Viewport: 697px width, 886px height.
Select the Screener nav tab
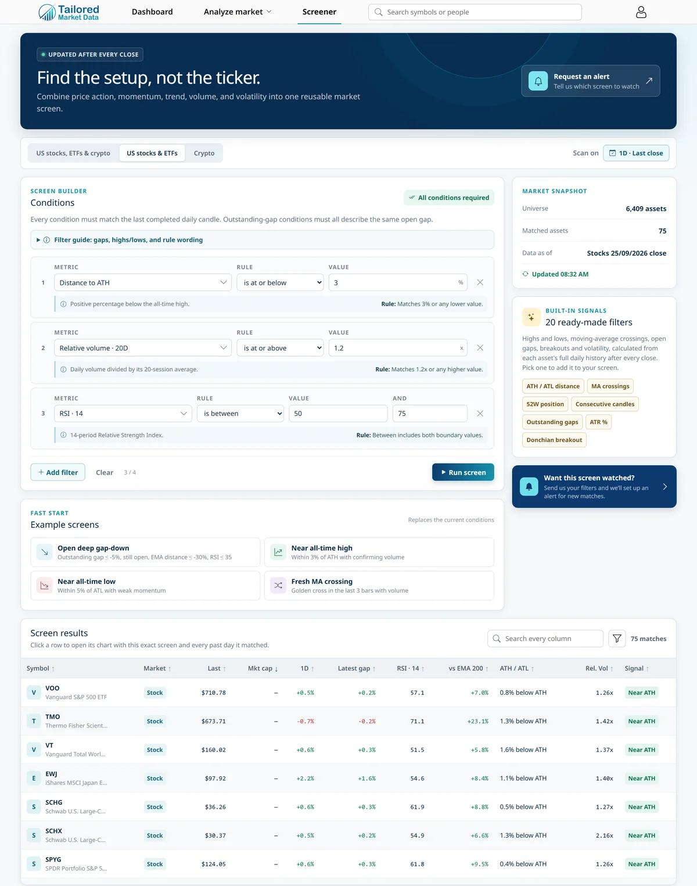click(319, 12)
